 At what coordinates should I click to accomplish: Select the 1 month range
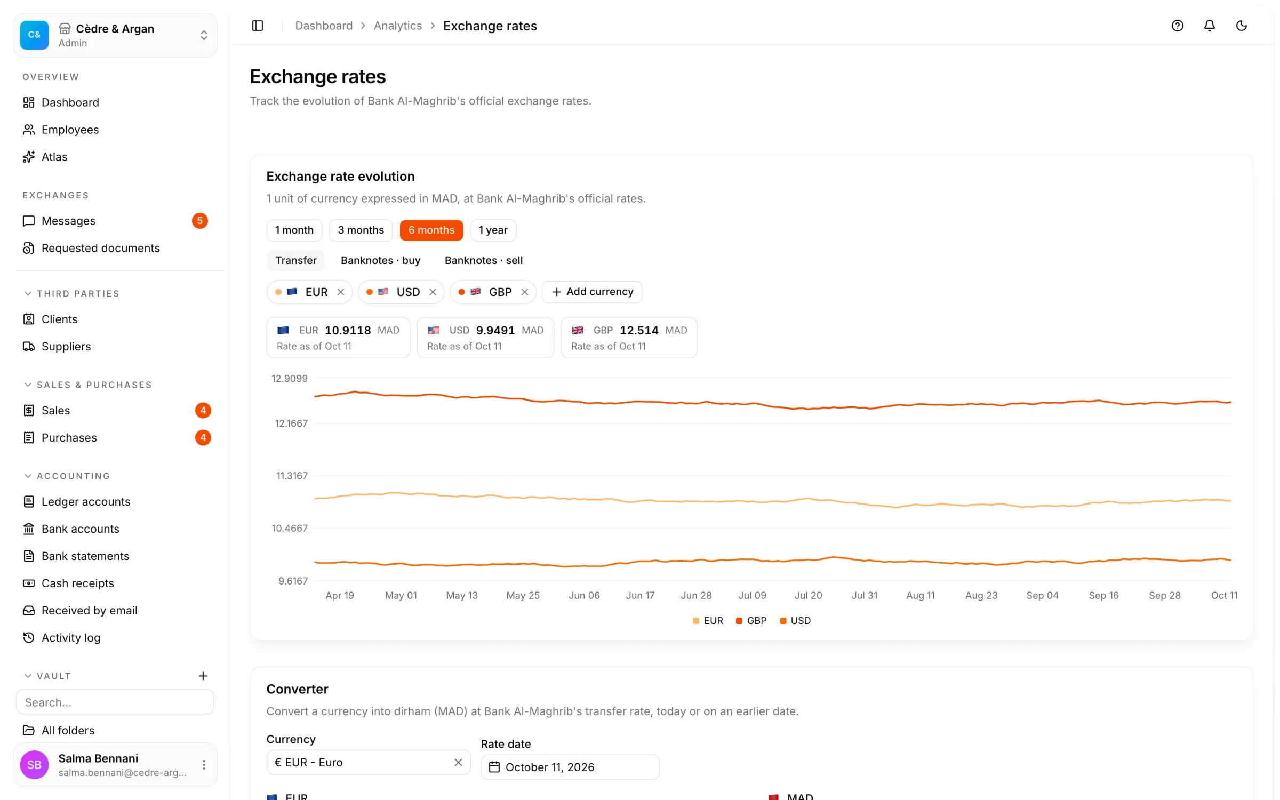[294, 230]
